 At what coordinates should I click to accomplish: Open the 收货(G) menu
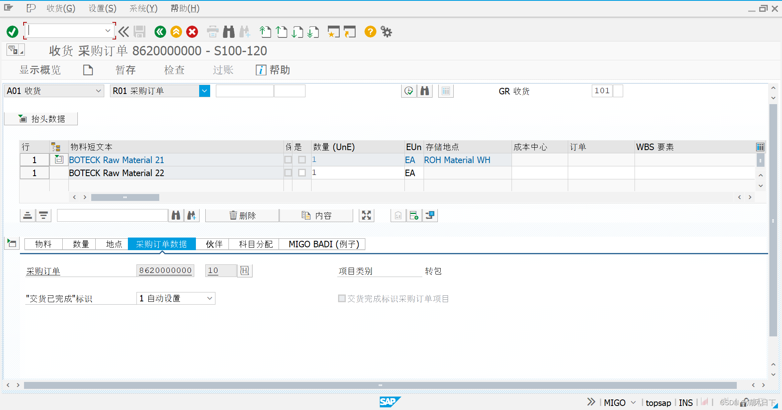(x=61, y=8)
